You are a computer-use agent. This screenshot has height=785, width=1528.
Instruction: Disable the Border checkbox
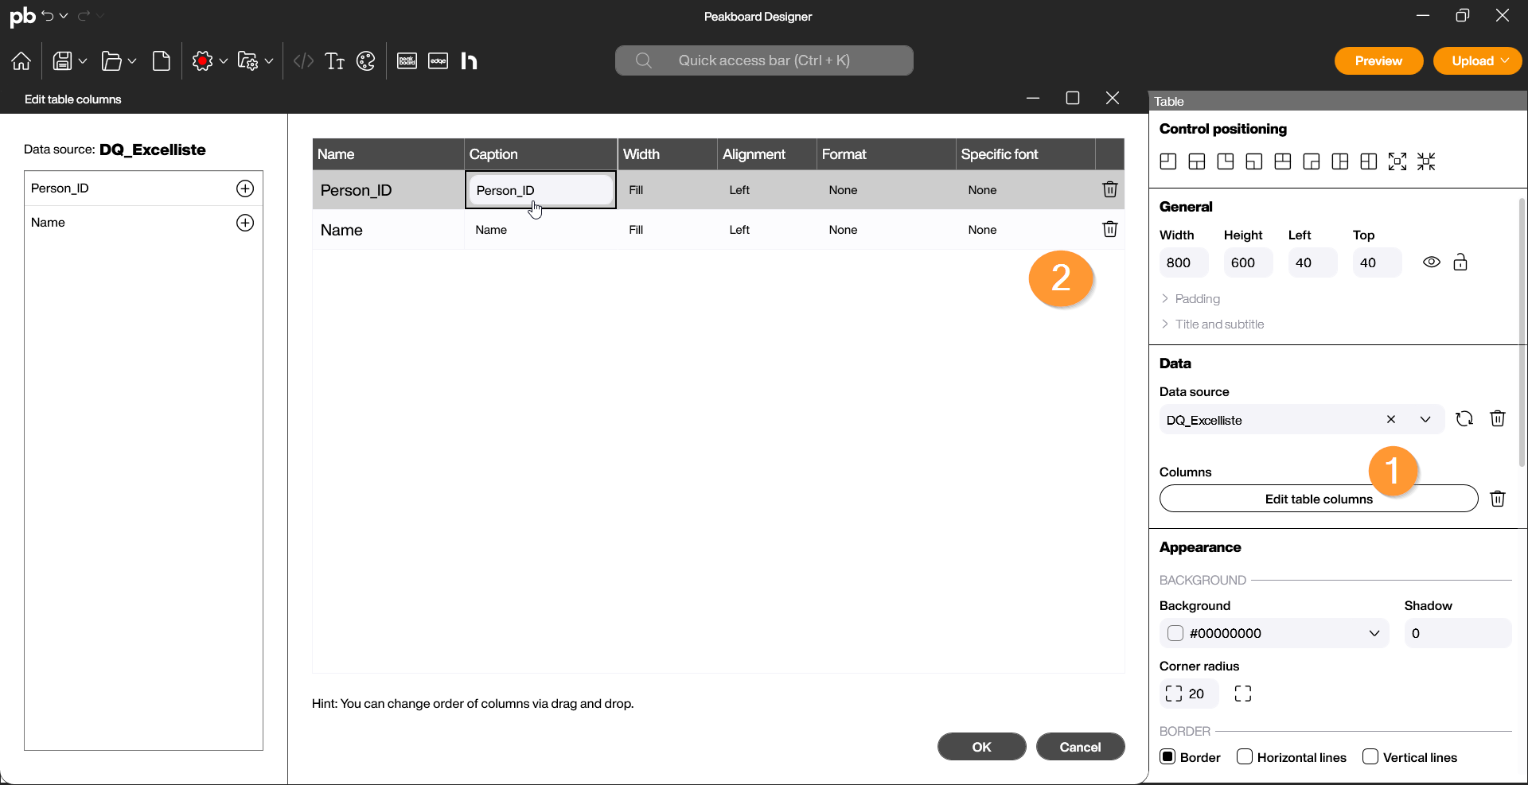(1168, 757)
